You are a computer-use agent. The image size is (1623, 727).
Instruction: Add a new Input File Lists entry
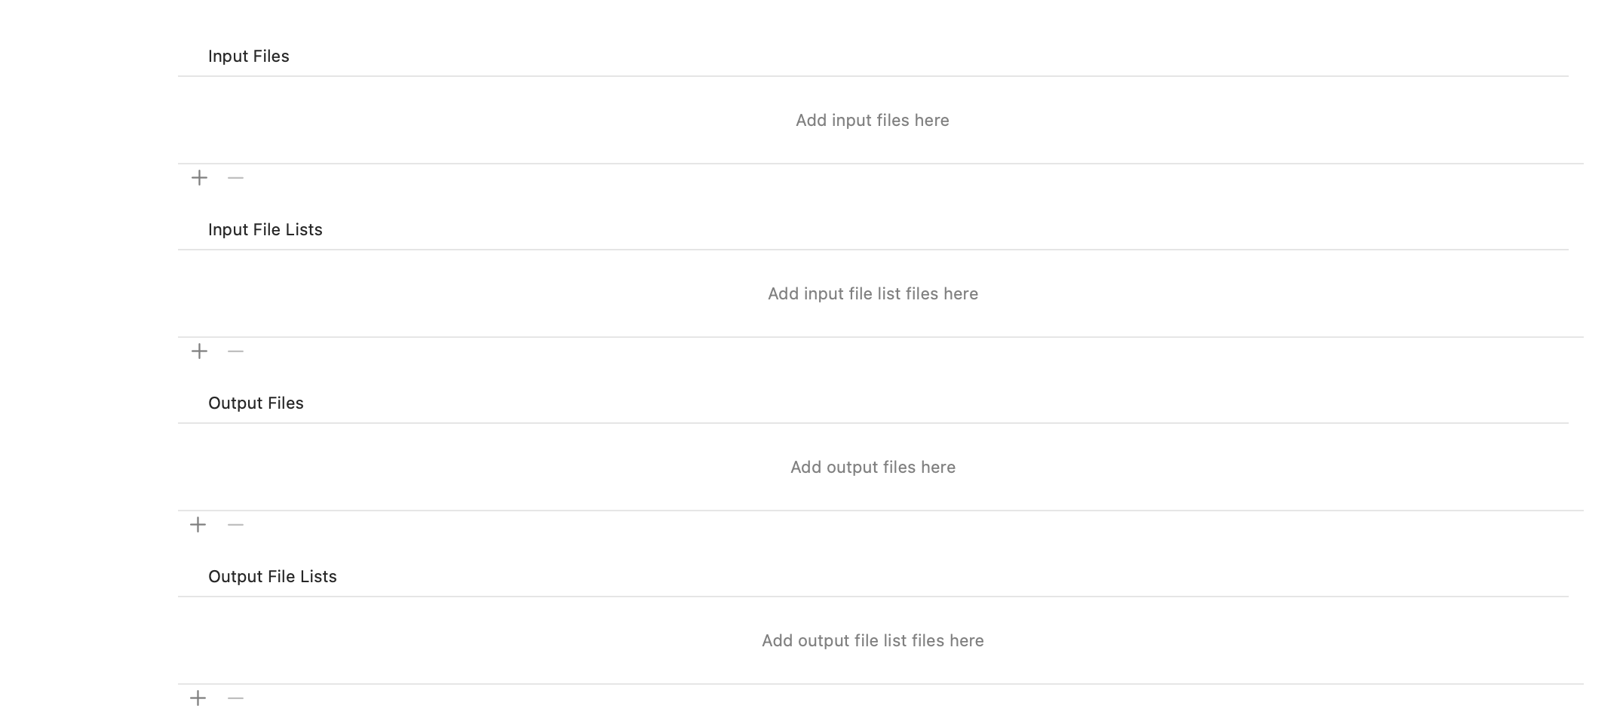[199, 351]
